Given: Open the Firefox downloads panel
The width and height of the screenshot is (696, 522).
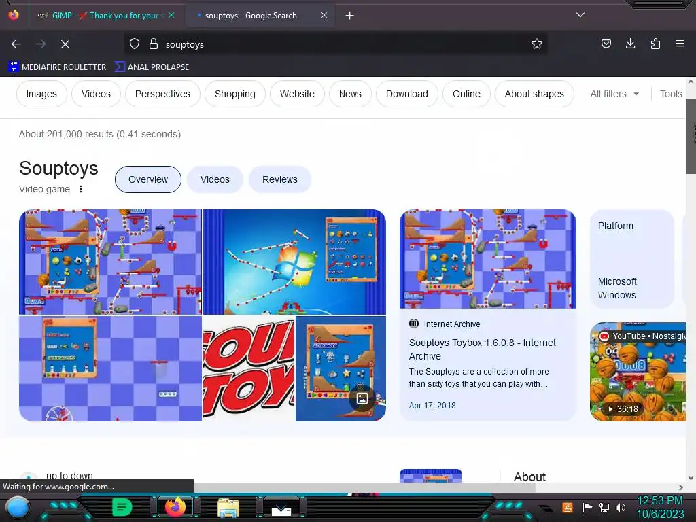Looking at the screenshot, I should click(630, 43).
